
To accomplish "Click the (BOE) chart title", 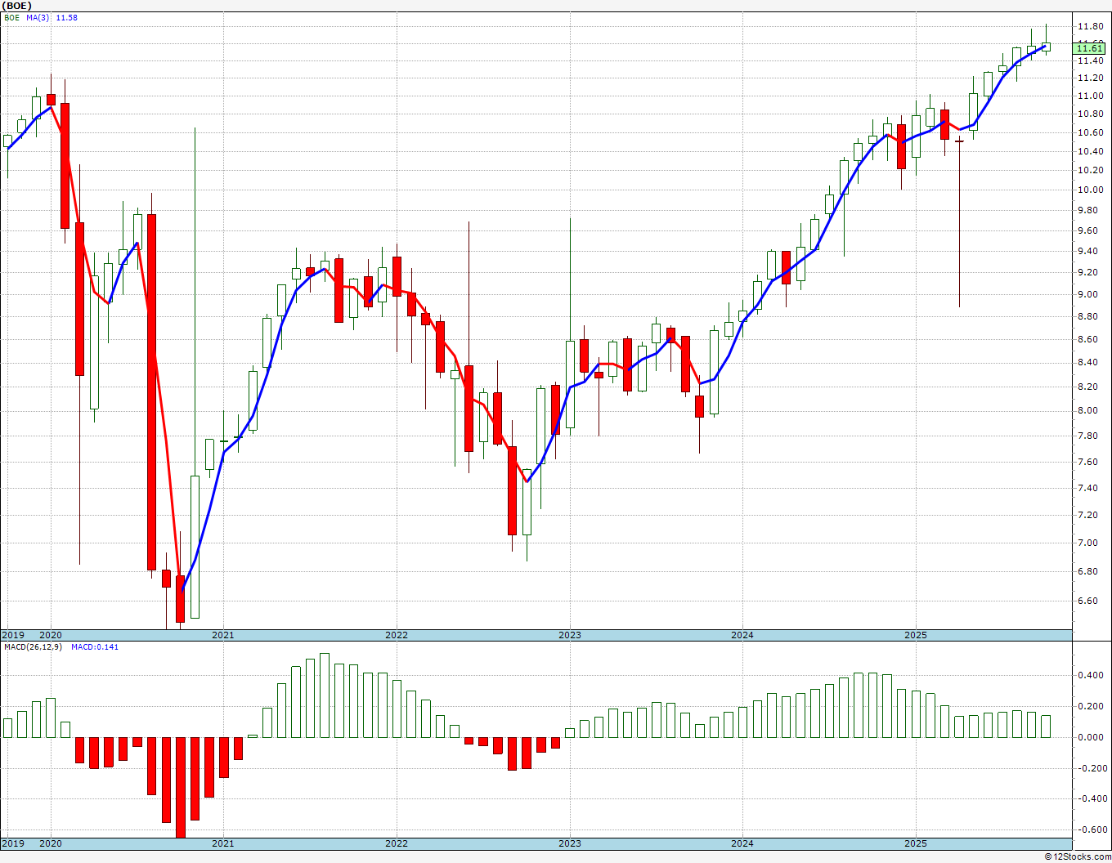I will (x=17, y=6).
